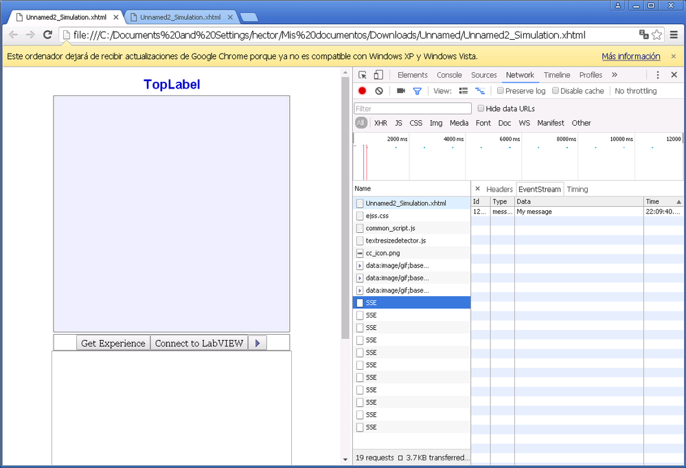686x468 pixels.
Task: Enable the Preserve log checkbox
Action: coord(501,91)
